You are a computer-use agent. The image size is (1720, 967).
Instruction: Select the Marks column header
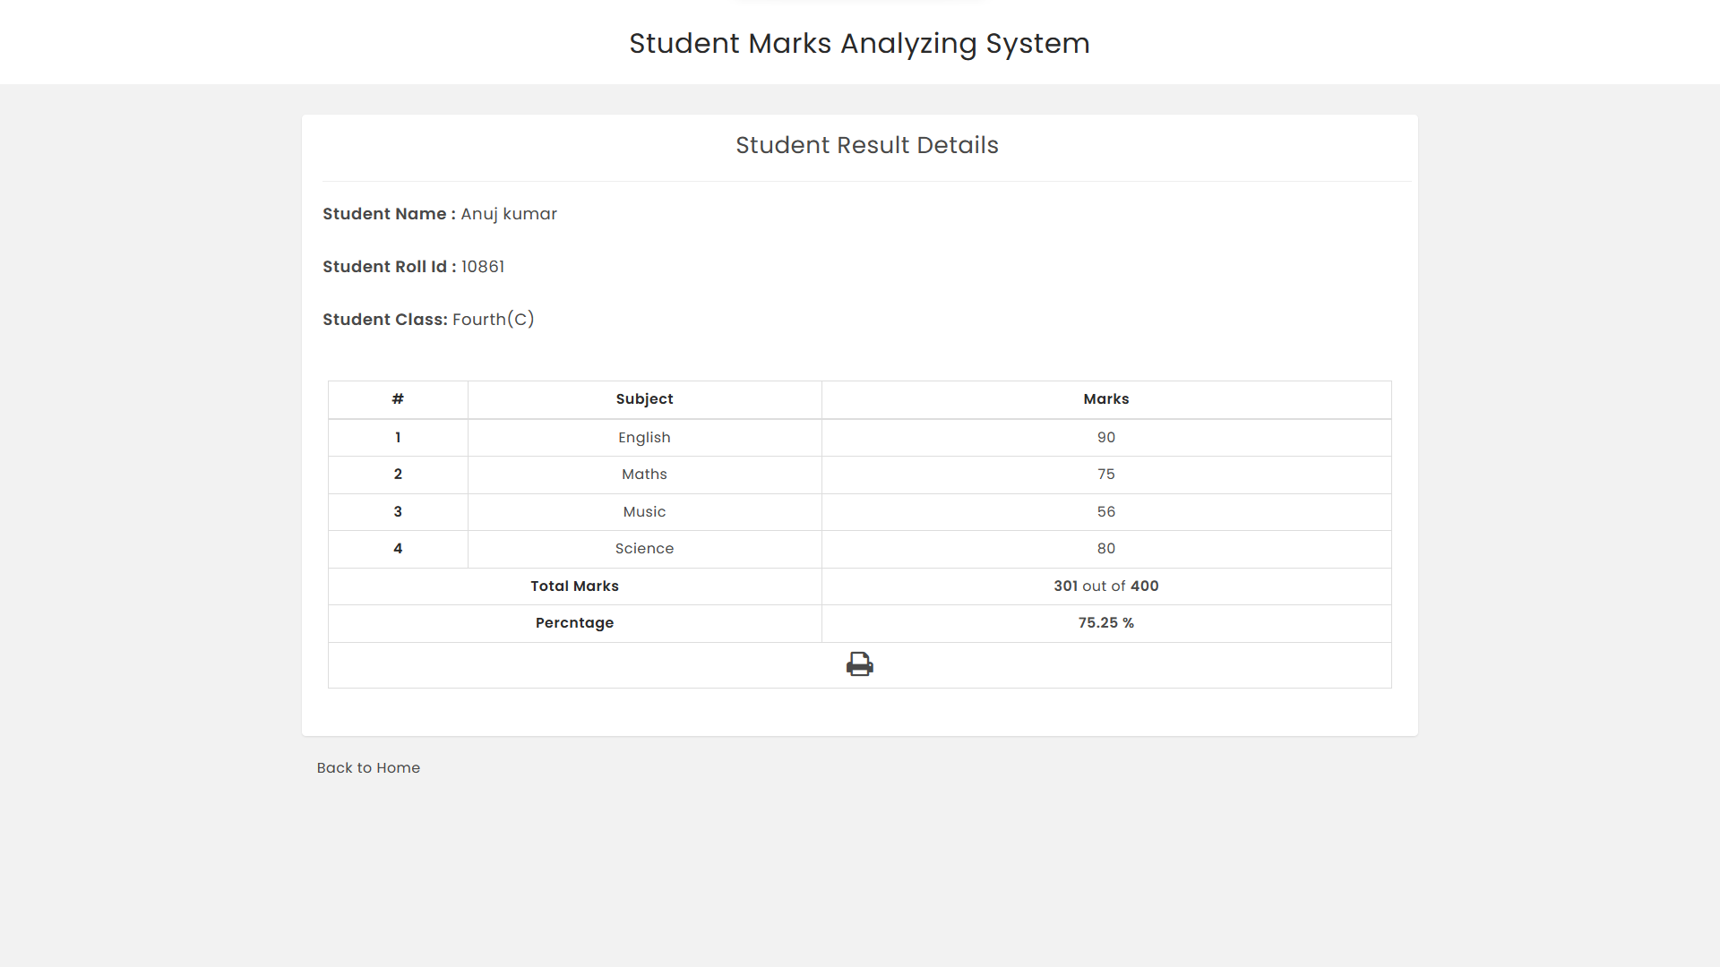coord(1105,399)
